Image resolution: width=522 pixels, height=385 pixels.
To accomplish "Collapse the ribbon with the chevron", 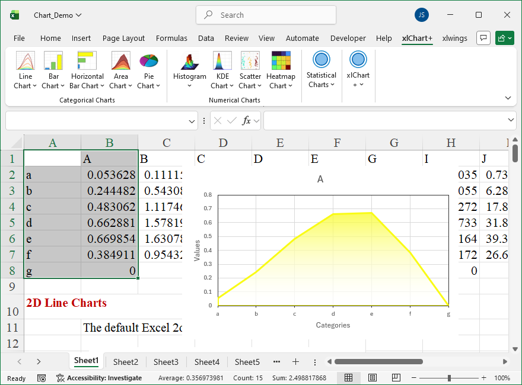I will pyautogui.click(x=508, y=98).
